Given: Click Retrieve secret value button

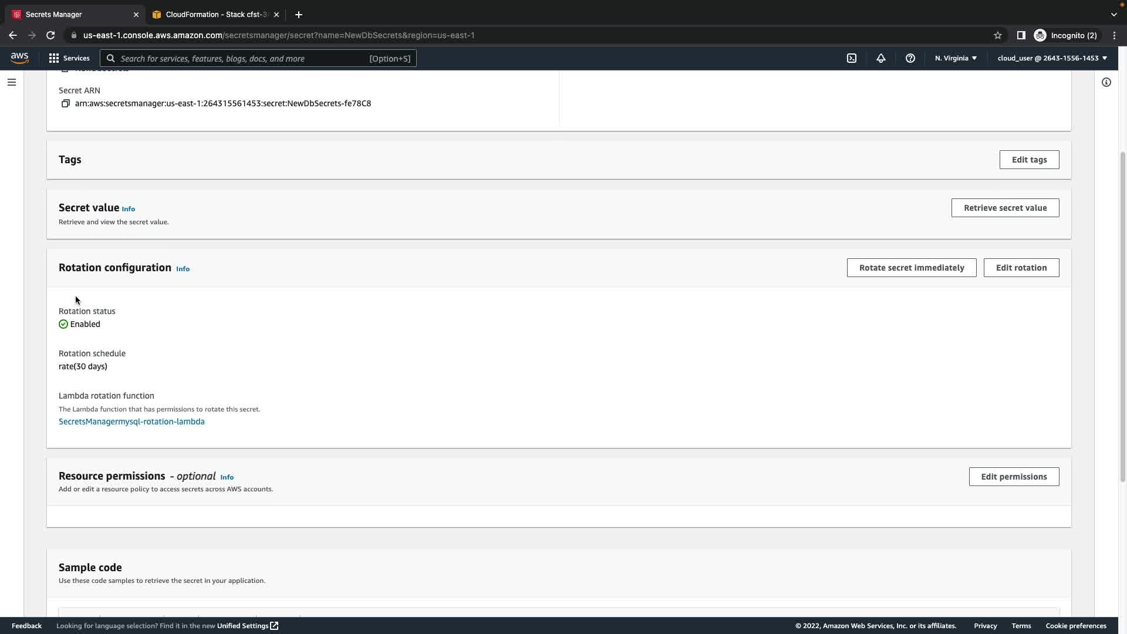Looking at the screenshot, I should pyautogui.click(x=1005, y=208).
